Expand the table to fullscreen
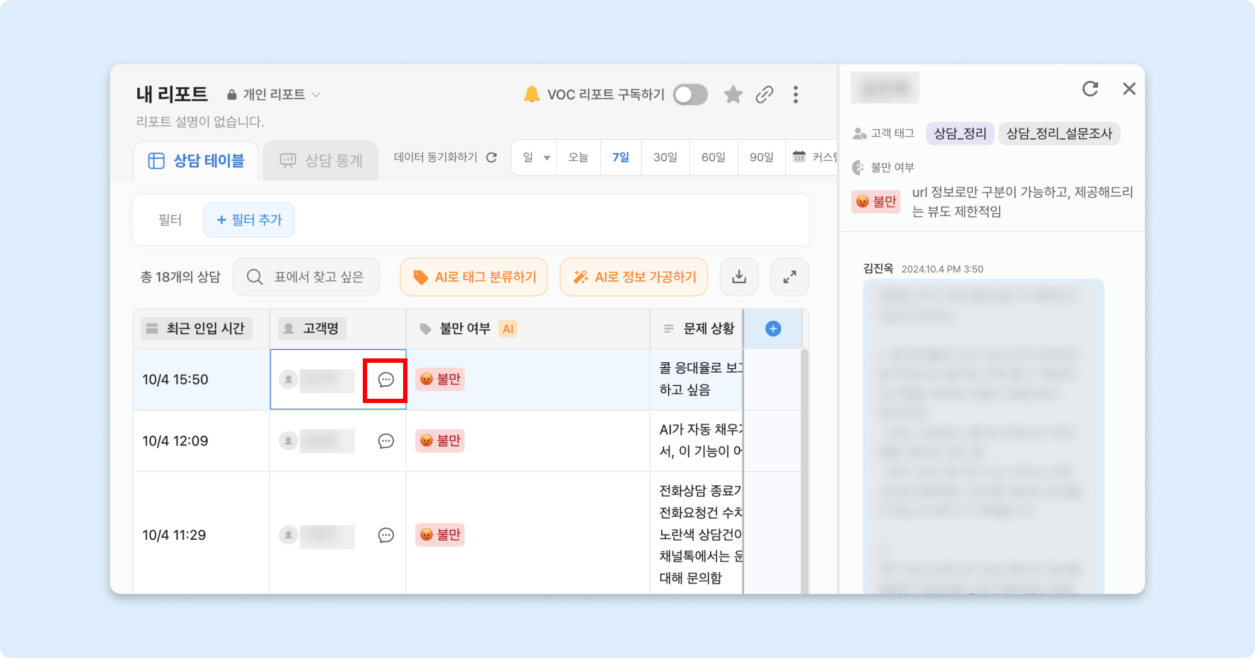The height and width of the screenshot is (658, 1255). 789,277
